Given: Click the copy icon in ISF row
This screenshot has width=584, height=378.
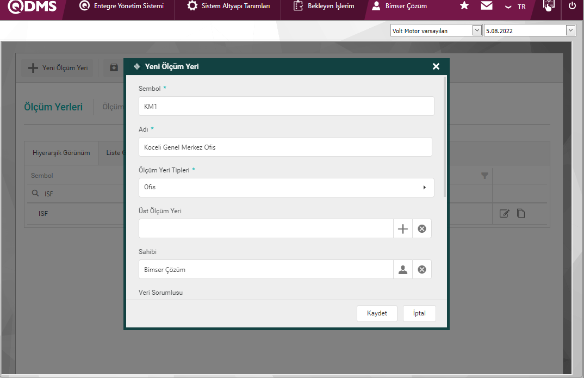Looking at the screenshot, I should click(x=521, y=214).
